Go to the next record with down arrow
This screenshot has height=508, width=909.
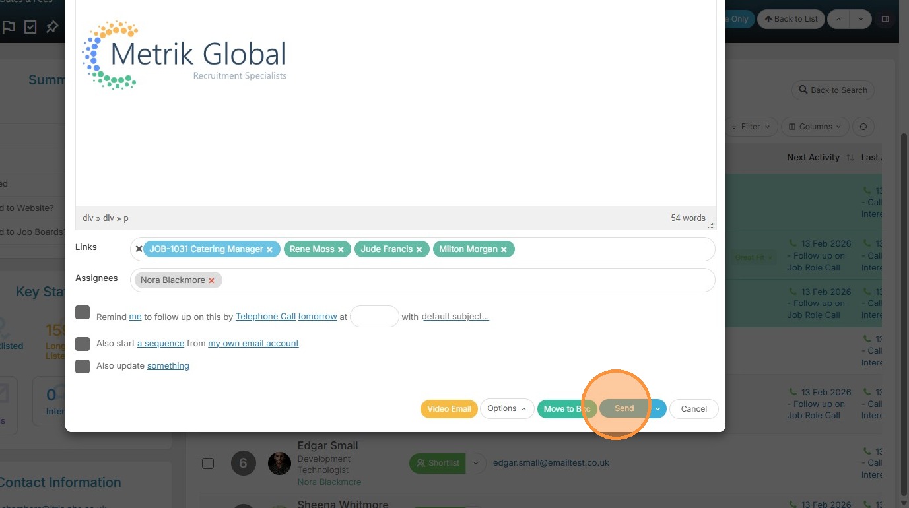coord(861,19)
